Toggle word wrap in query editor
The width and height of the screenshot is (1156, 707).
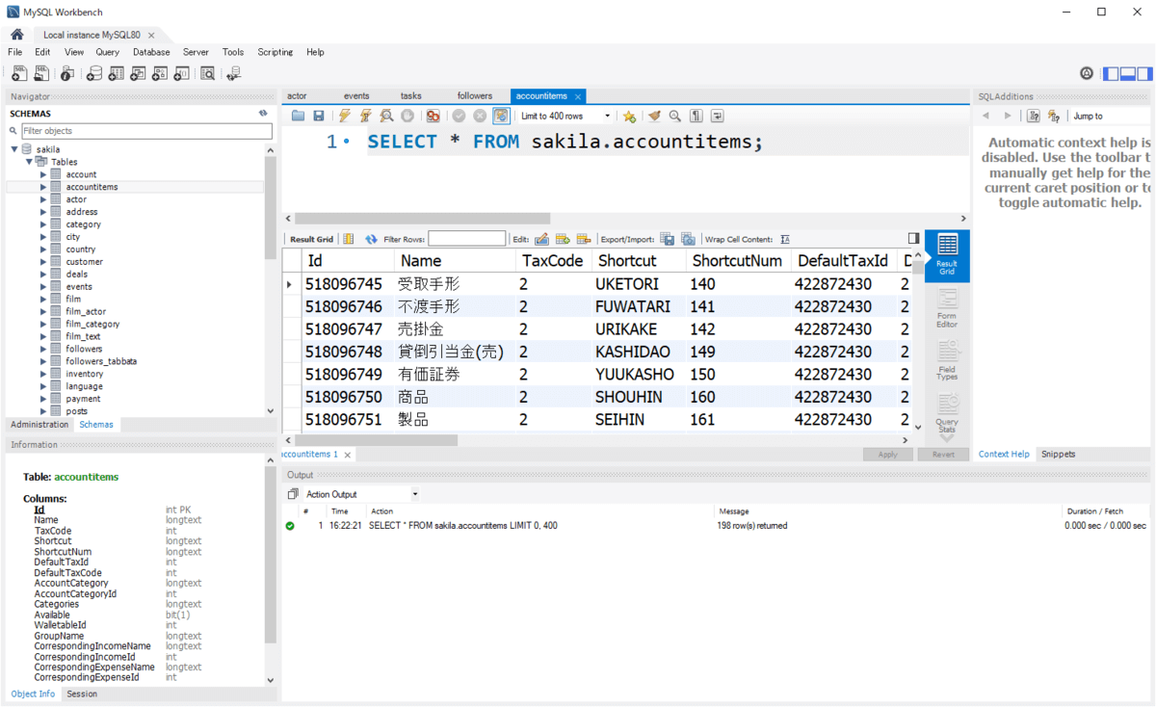click(x=717, y=116)
